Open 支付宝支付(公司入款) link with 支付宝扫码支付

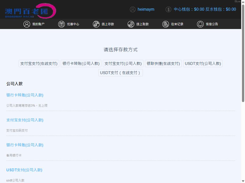click(x=25, y=120)
